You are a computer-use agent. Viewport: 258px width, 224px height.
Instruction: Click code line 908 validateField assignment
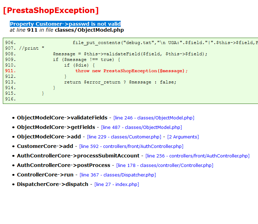[x=130, y=54]
